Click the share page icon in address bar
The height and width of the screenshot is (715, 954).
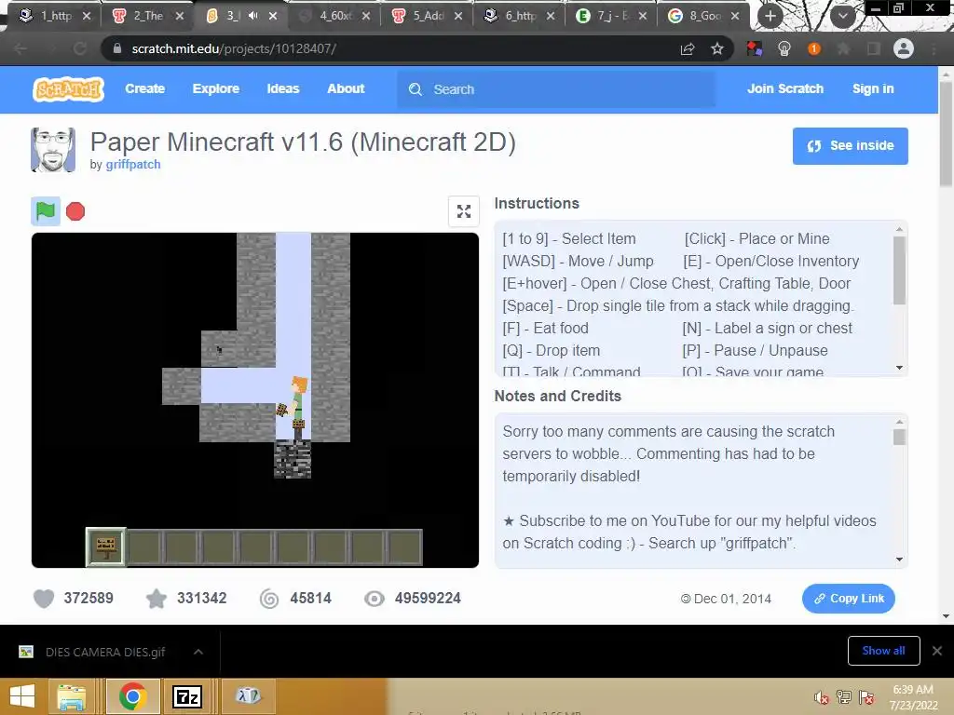pyautogui.click(x=688, y=48)
